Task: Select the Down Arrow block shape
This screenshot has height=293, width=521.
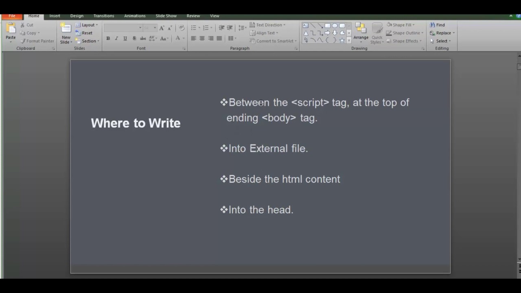Action: 335,33
